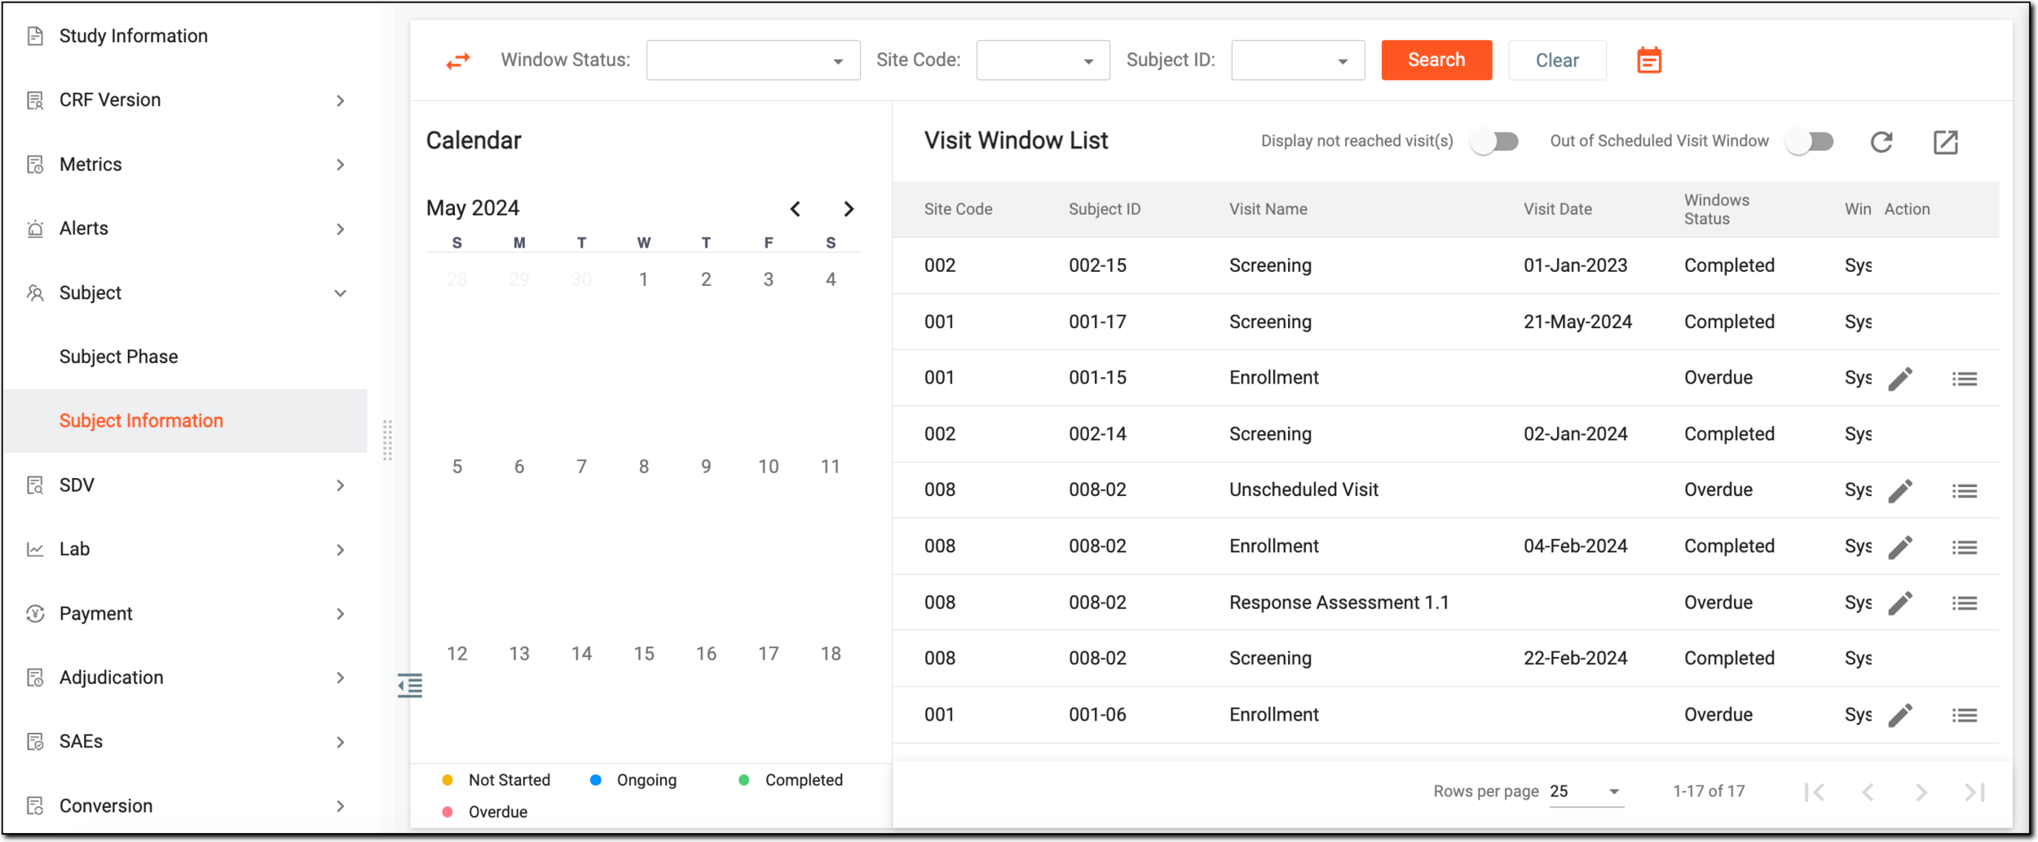
Task: Expand the Metrics menu chevron
Action: 341,165
